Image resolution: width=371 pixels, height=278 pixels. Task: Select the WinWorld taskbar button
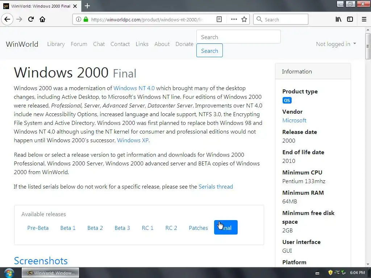point(50,273)
